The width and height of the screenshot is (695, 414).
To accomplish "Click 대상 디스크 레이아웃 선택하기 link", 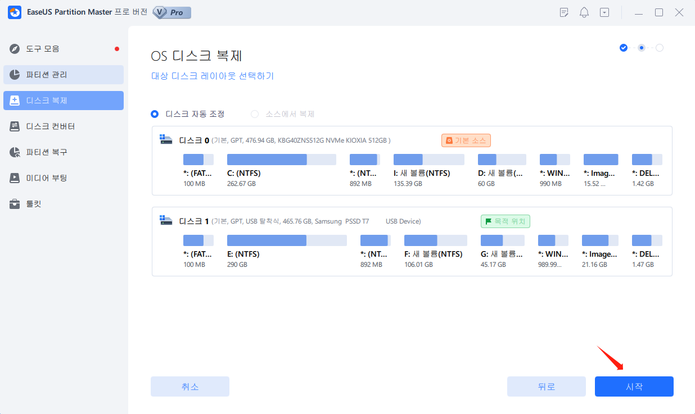I will coord(213,76).
